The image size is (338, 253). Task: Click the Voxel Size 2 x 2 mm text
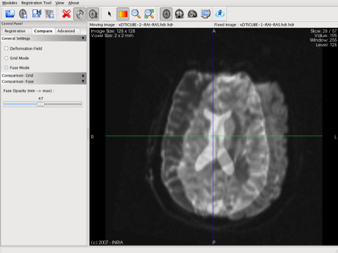tap(112, 36)
